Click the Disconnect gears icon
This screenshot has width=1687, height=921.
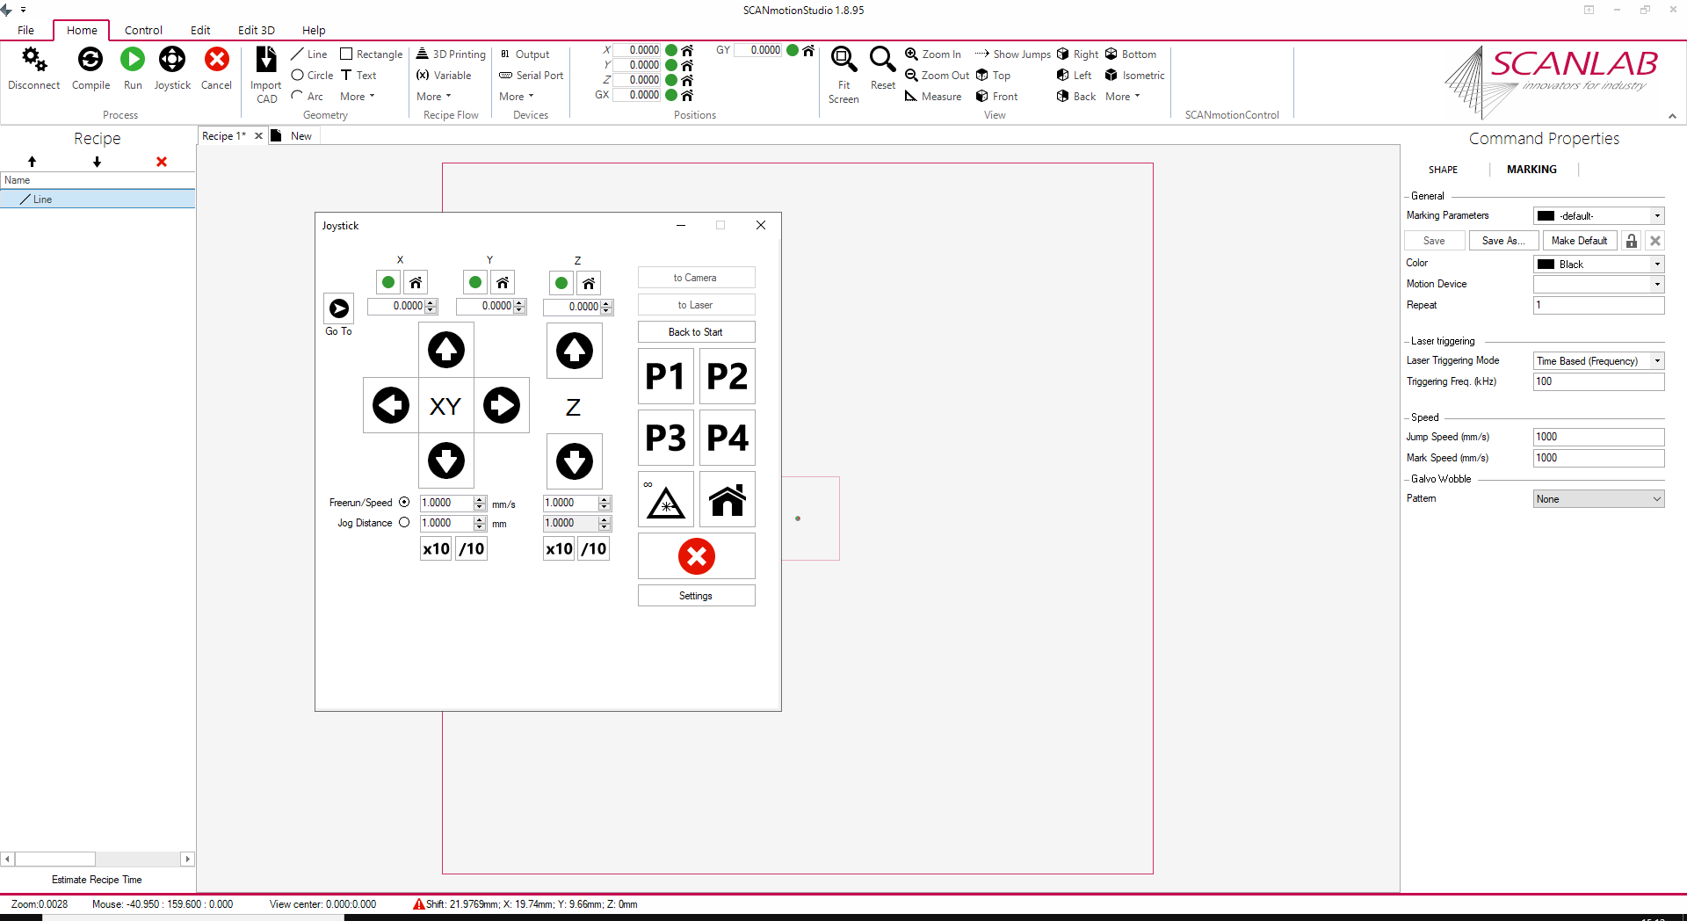pos(34,60)
